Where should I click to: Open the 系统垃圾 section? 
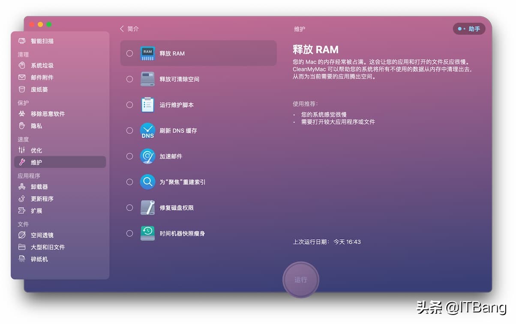[60, 65]
